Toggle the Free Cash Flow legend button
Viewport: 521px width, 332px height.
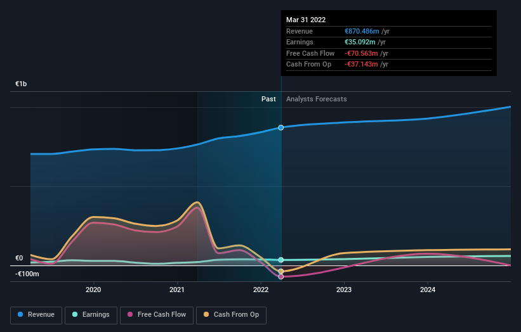[157, 315]
